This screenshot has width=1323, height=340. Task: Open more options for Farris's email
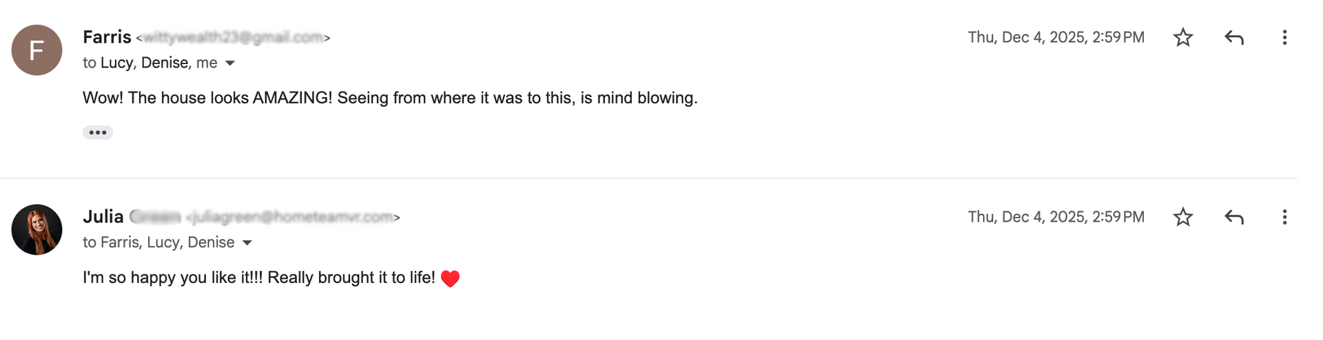[1284, 37]
